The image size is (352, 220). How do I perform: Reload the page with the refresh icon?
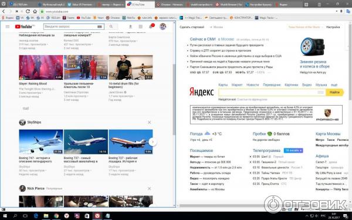click(28, 11)
